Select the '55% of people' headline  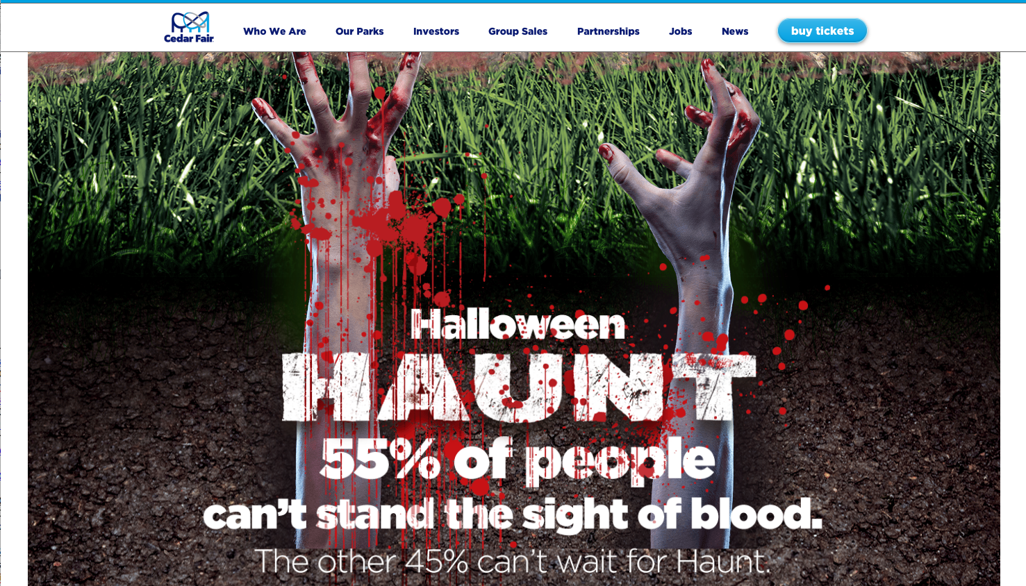(518, 460)
